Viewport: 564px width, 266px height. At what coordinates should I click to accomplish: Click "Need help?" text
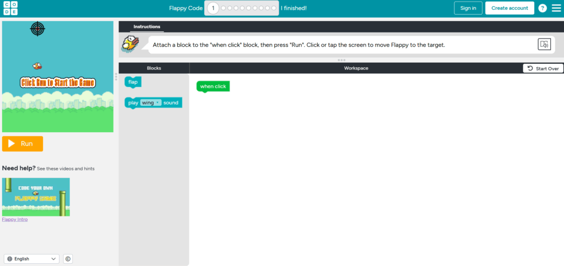pyautogui.click(x=19, y=168)
